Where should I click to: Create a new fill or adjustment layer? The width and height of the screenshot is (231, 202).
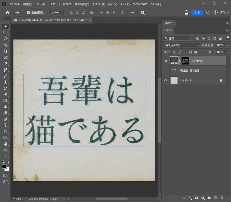(x=203, y=198)
